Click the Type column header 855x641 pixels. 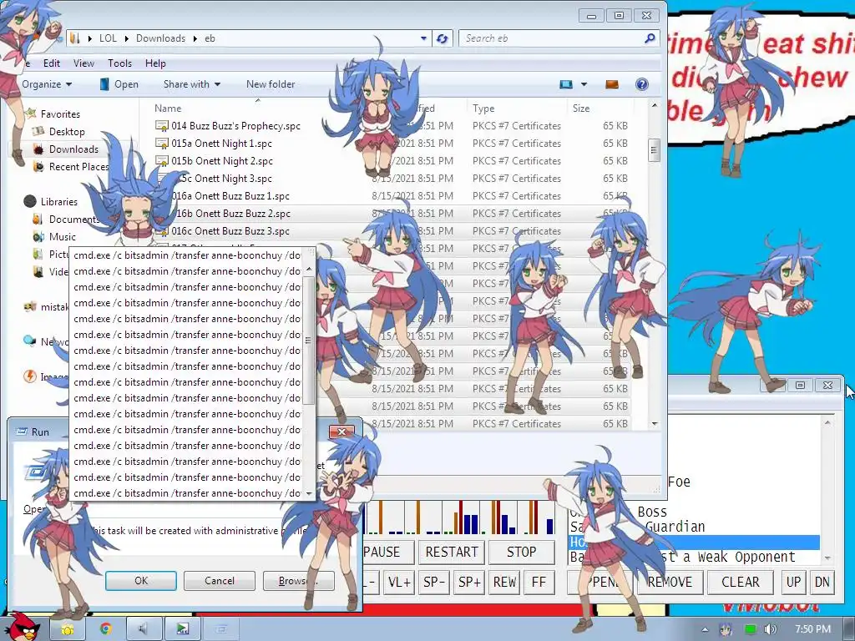click(516, 109)
